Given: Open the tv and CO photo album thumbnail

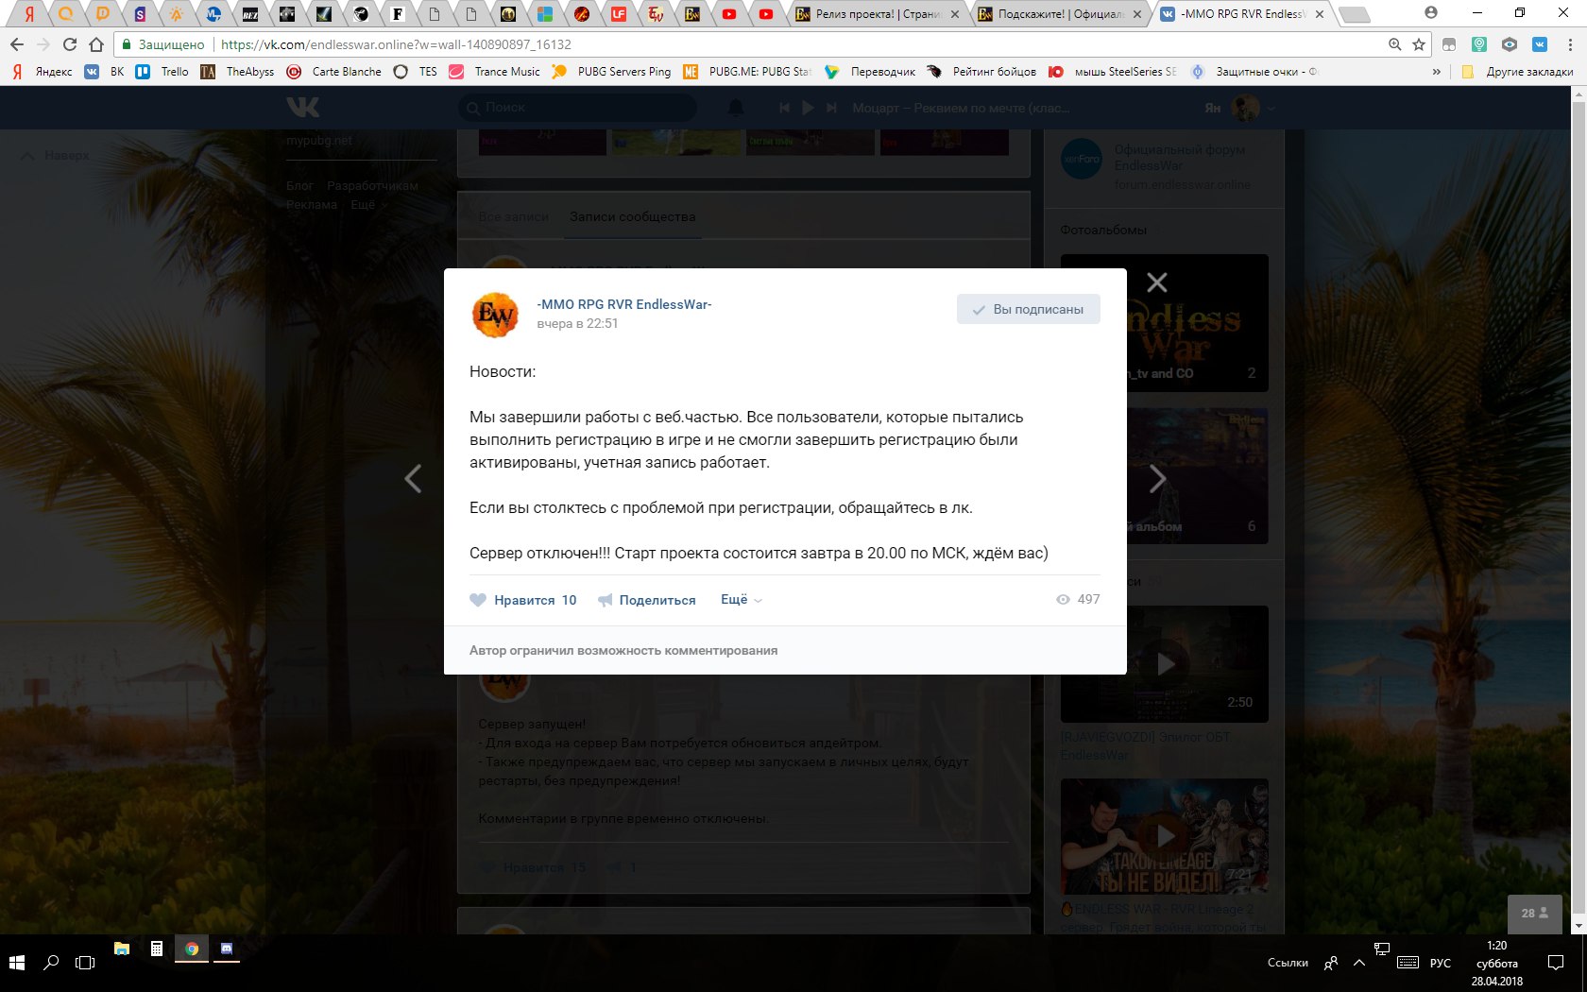Looking at the screenshot, I should 1164,322.
